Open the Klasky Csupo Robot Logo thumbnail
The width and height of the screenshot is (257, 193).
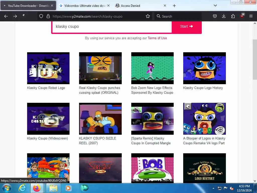click(48, 68)
